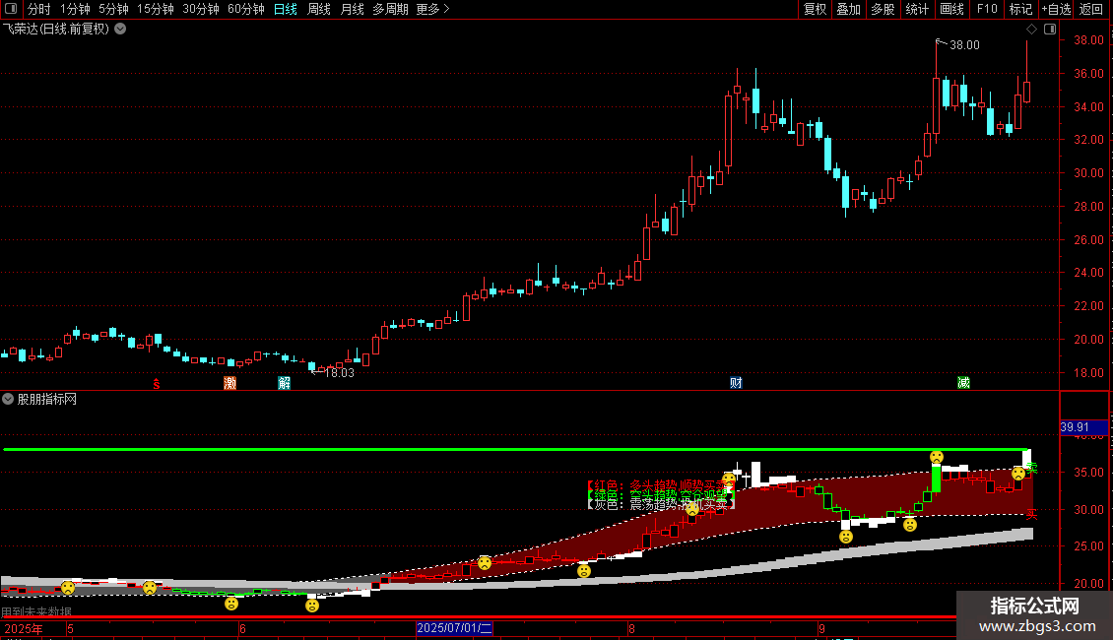Click the 统计 statistics button

(916, 9)
